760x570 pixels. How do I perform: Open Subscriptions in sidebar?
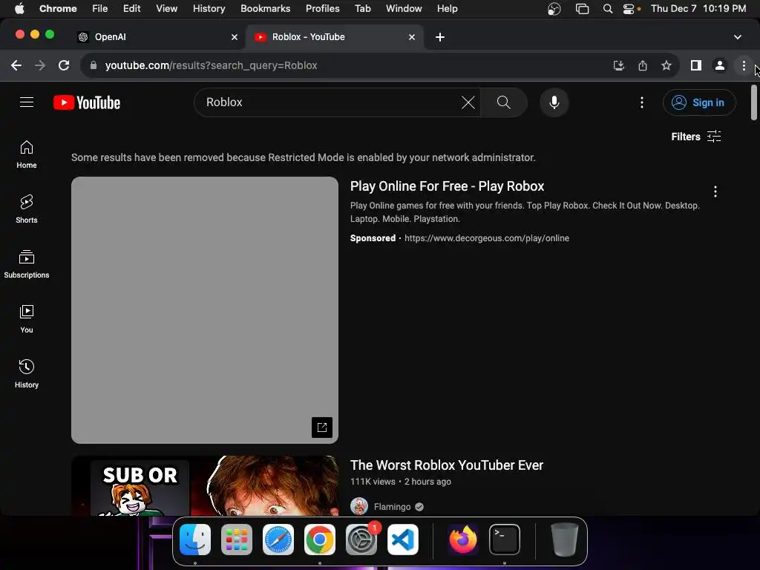tap(27, 264)
